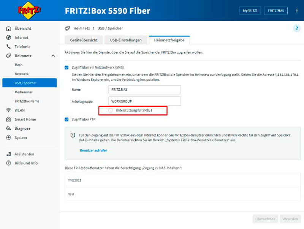The width and height of the screenshot is (304, 229).
Task: Open the Benutzer aufrufen link
Action: coord(93,150)
